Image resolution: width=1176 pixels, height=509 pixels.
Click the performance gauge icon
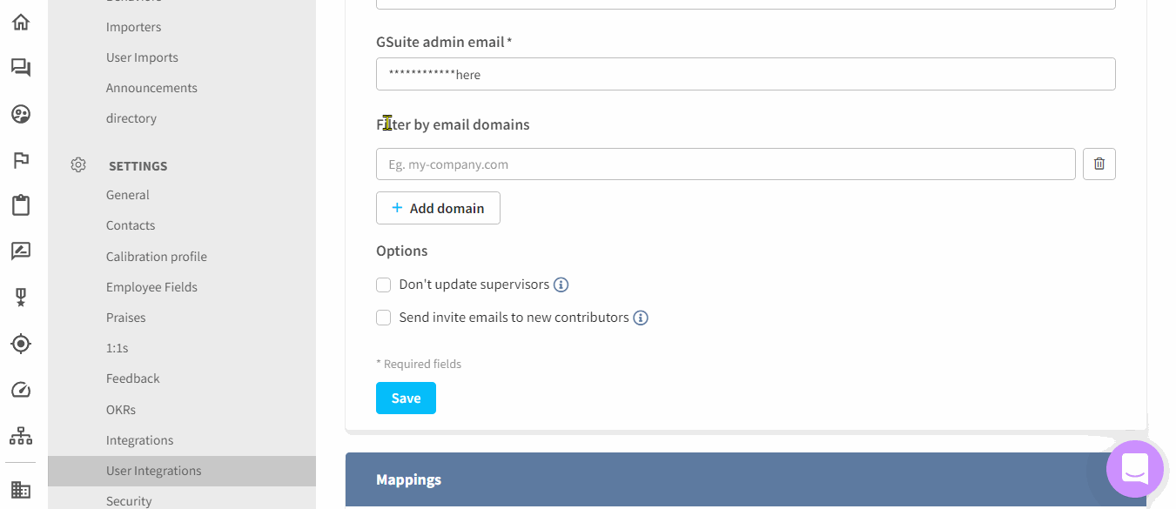point(20,389)
